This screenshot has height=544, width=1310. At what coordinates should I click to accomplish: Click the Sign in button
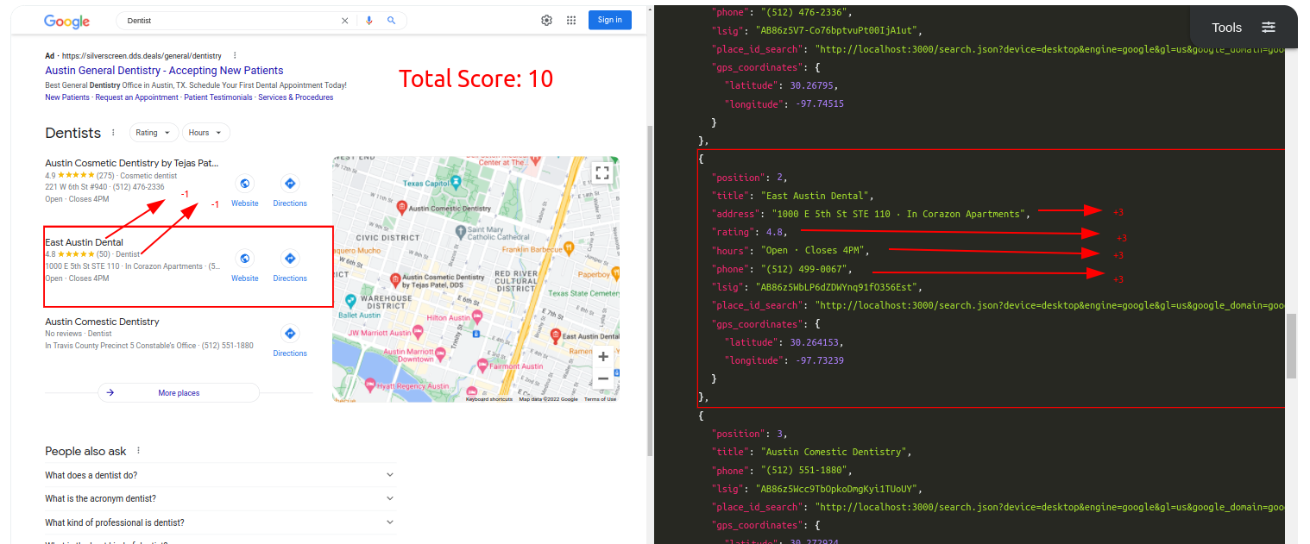click(x=609, y=20)
